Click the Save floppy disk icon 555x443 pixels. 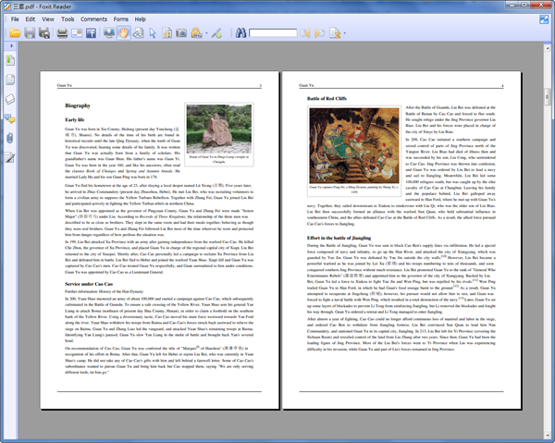pos(30,33)
